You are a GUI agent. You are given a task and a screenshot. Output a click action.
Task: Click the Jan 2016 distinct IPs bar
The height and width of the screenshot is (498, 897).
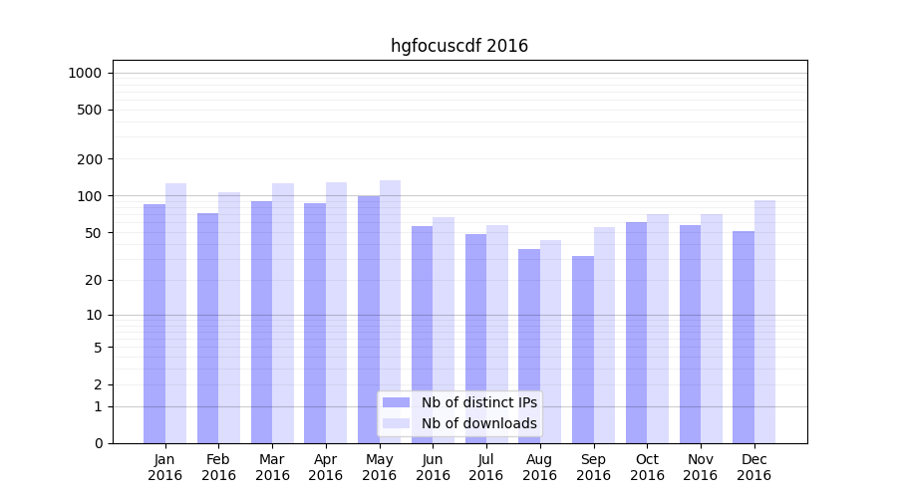(x=154, y=324)
